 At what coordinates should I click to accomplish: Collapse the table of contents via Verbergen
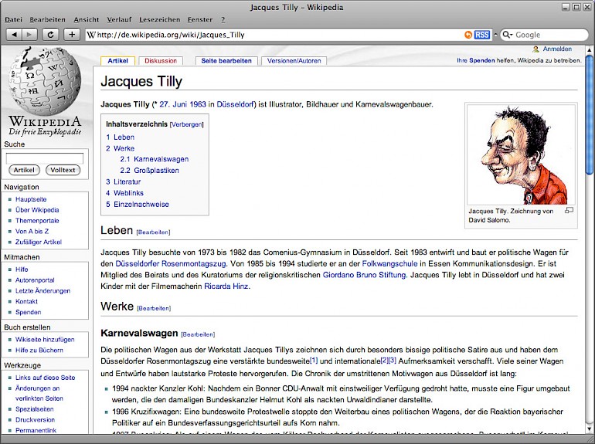[x=187, y=124]
